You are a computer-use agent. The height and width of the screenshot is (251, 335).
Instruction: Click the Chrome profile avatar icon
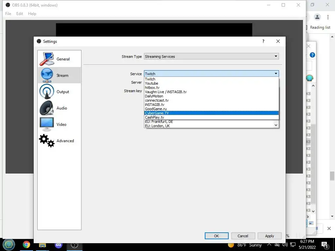[317, 17]
